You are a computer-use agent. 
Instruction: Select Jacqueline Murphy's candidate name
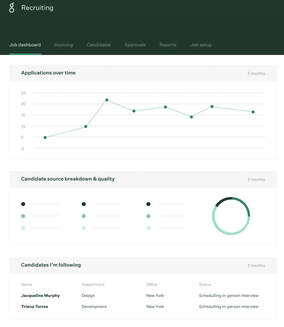(40, 295)
